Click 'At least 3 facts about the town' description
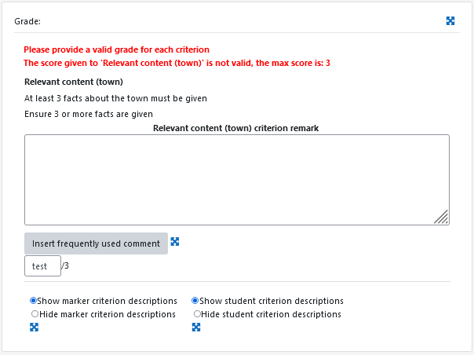The image size is (474, 355). pos(116,98)
